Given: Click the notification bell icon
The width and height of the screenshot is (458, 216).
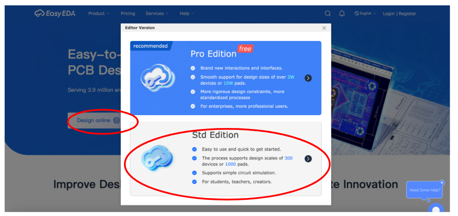Looking at the screenshot, I should (x=342, y=13).
